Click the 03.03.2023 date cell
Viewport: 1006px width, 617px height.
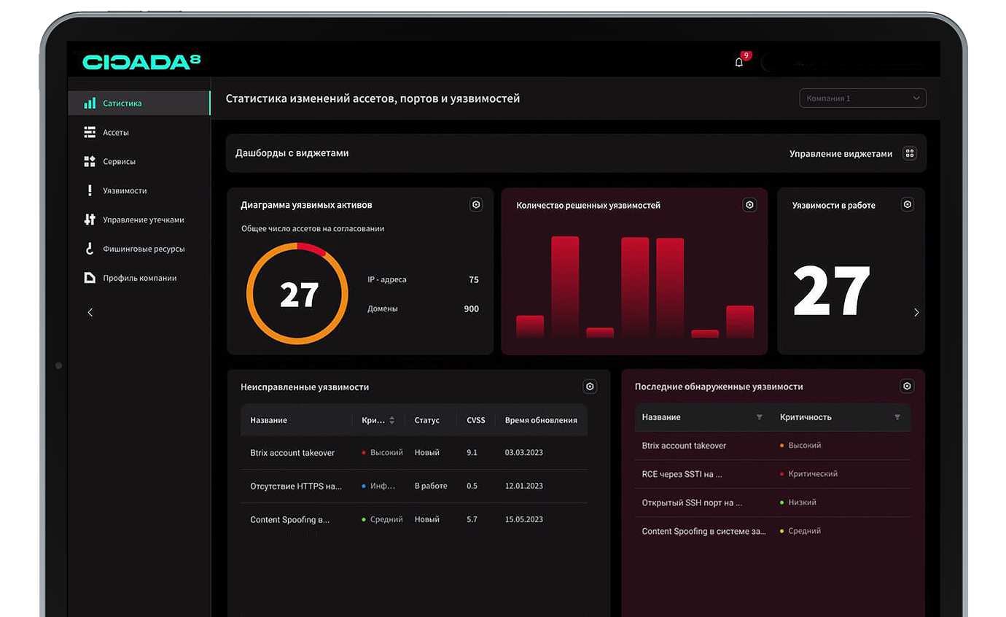[524, 453]
